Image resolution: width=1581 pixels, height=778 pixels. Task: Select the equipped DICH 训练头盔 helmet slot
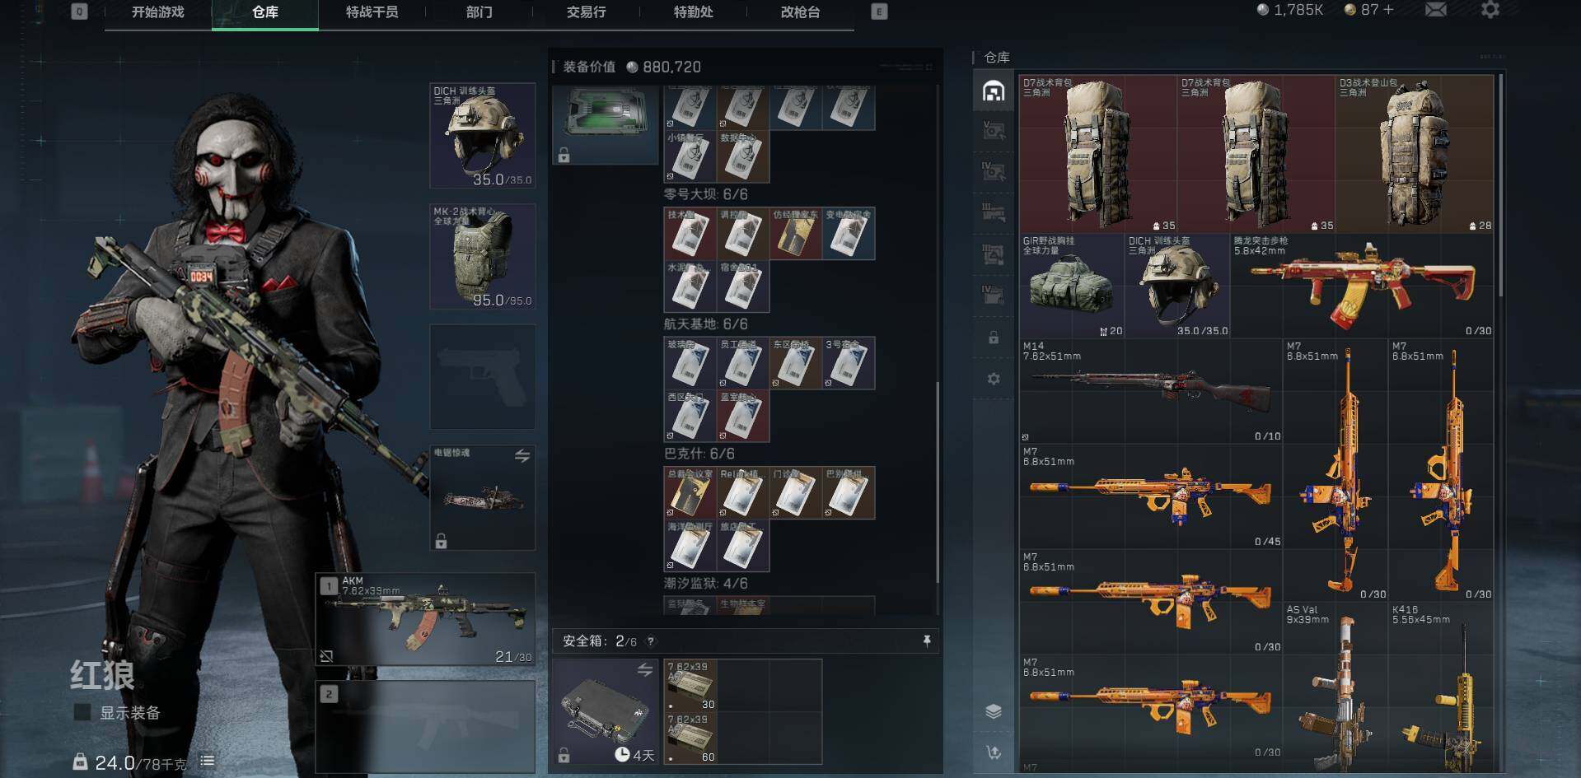click(x=483, y=136)
